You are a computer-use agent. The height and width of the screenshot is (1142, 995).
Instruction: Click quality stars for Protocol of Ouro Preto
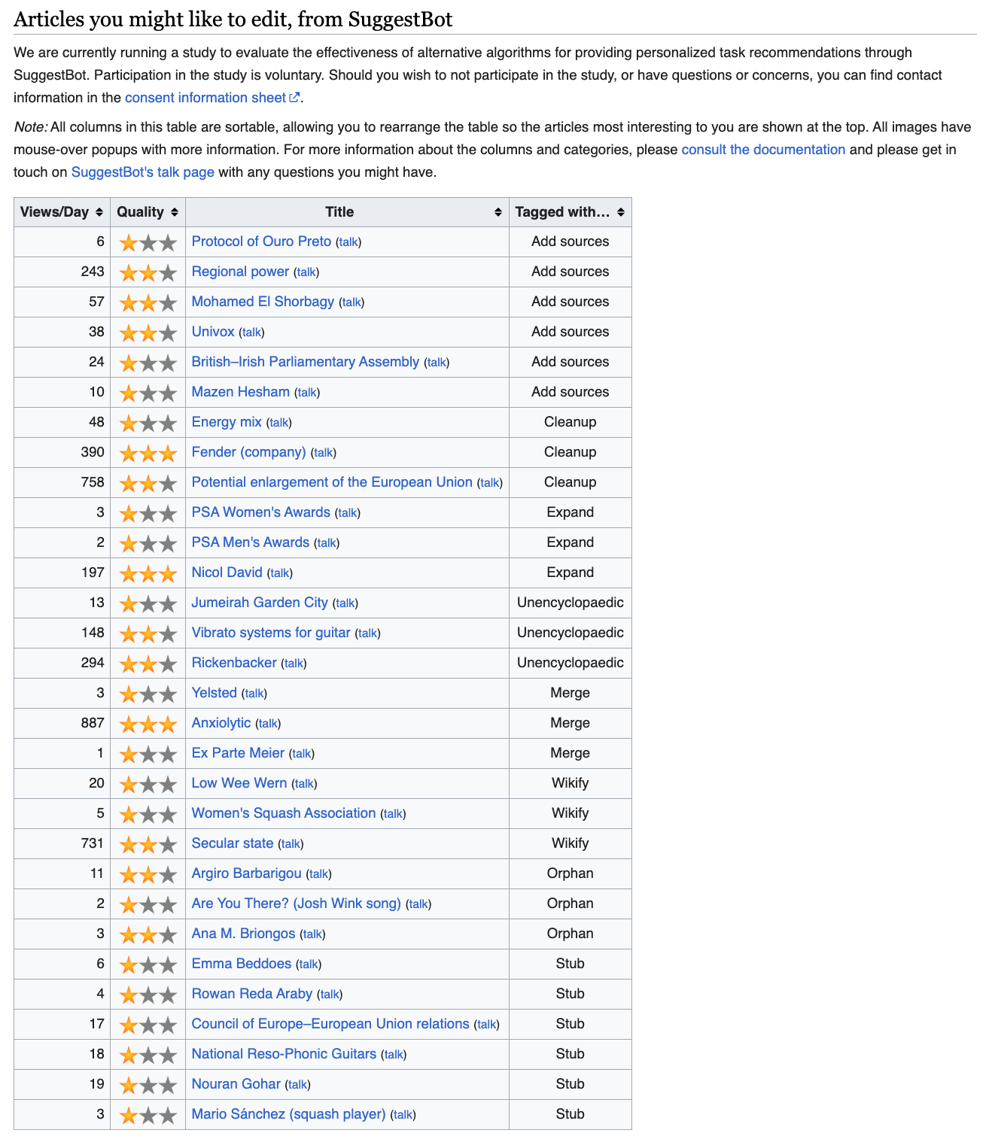click(x=148, y=242)
